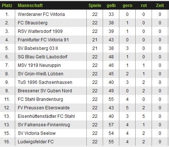Click the Zeit column header

[x=160, y=6]
